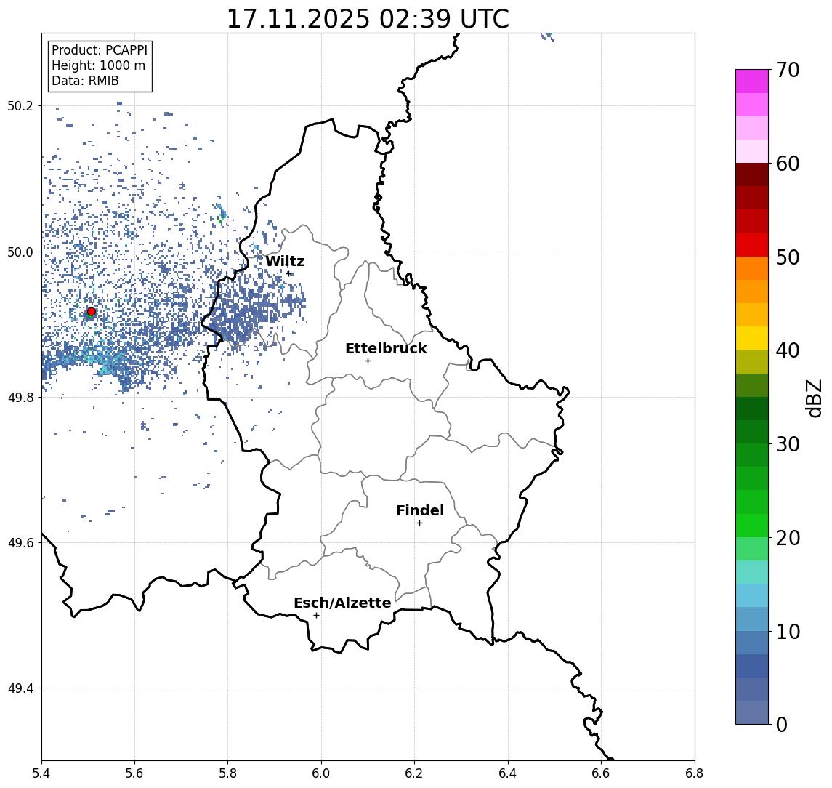Screen dimensions: 832x788
Task: Click the 'Product: PCAPPI' legend line
Action: point(100,50)
